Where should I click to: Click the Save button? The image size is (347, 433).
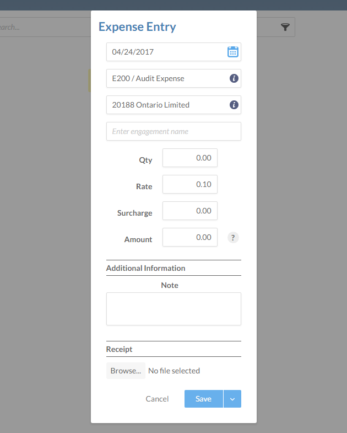(x=203, y=399)
